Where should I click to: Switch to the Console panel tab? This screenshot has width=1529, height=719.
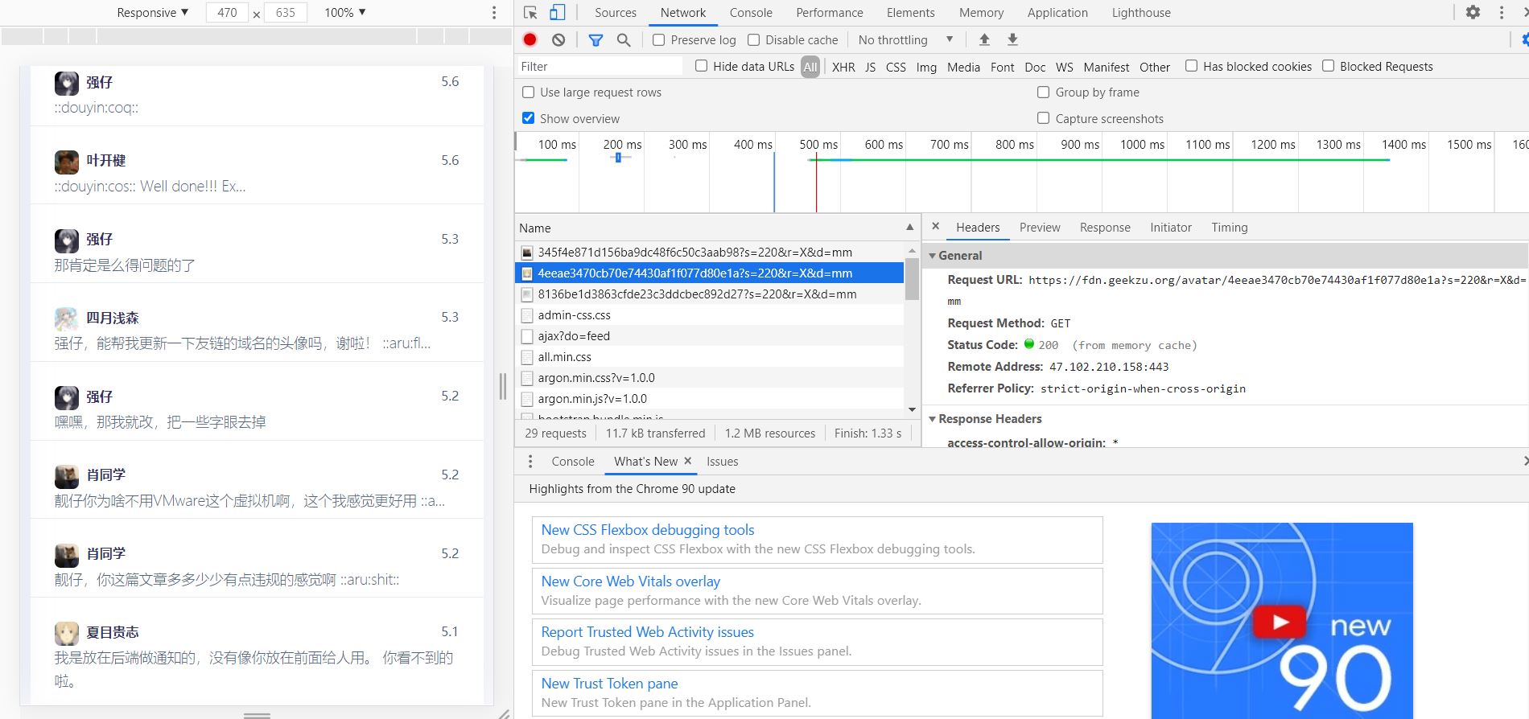[750, 13]
